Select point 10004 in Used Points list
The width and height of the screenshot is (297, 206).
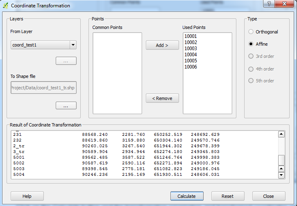pos(191,55)
